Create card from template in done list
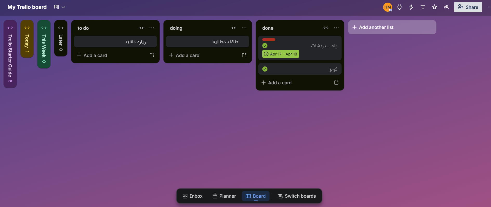Viewport: 491px width, 207px height. coord(337,83)
